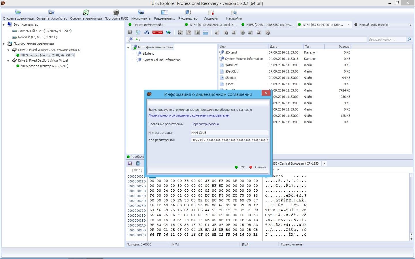Select the $BadClus file row

click(x=285, y=71)
